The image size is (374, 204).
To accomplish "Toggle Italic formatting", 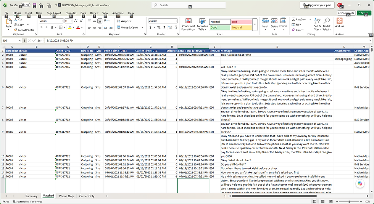I will pyautogui.click(x=47, y=27).
